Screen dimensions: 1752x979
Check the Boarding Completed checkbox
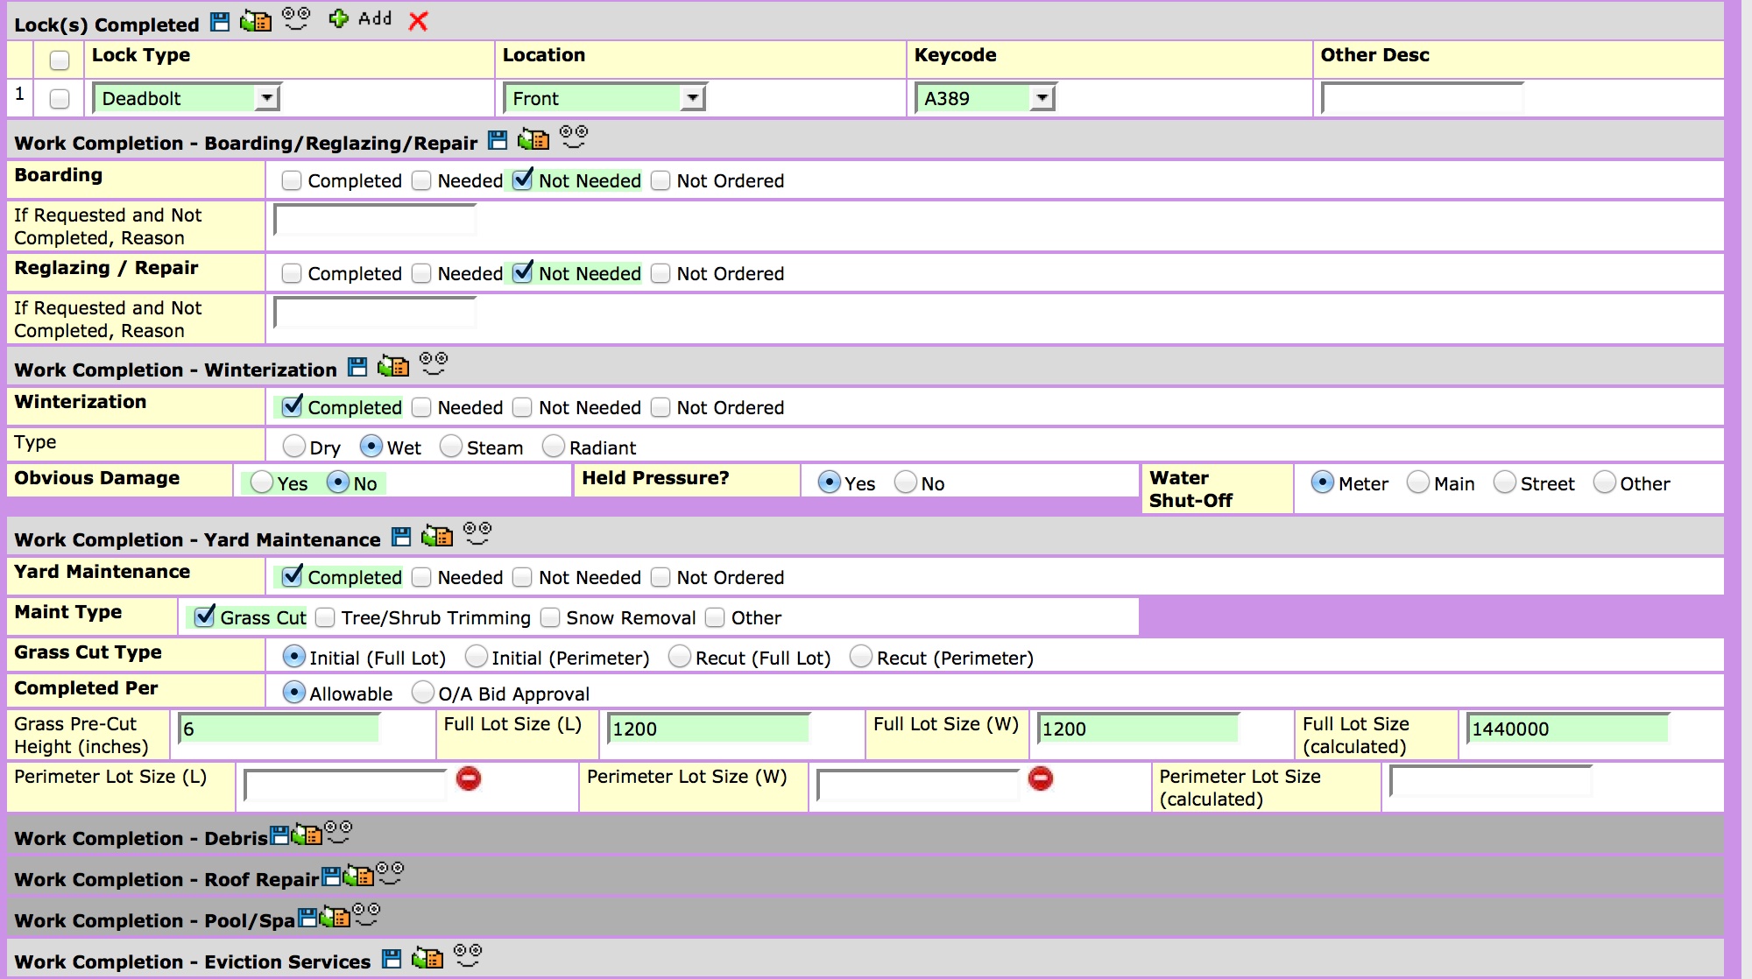tap(292, 180)
